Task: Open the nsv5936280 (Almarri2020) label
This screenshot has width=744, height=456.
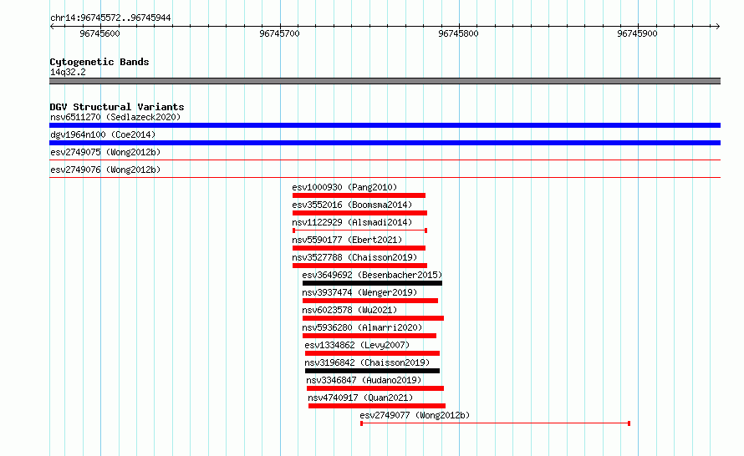Action: coord(362,327)
